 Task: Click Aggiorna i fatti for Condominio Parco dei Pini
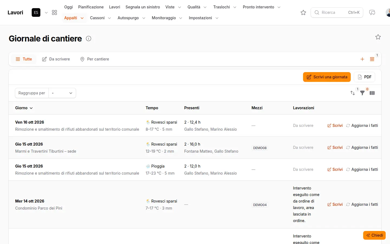coord(362,204)
